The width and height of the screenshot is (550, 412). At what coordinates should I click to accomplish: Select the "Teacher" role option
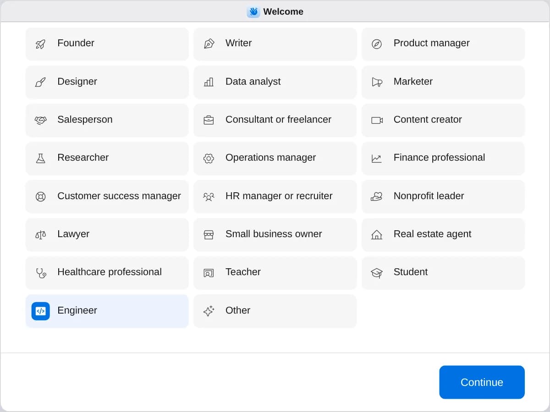(x=275, y=273)
